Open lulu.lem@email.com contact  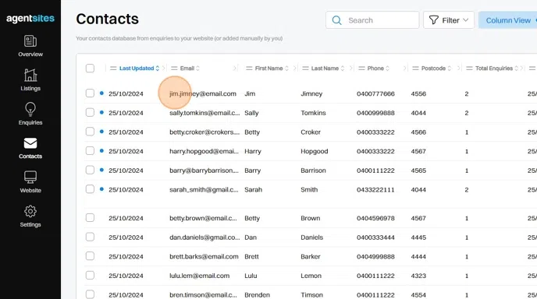click(199, 276)
